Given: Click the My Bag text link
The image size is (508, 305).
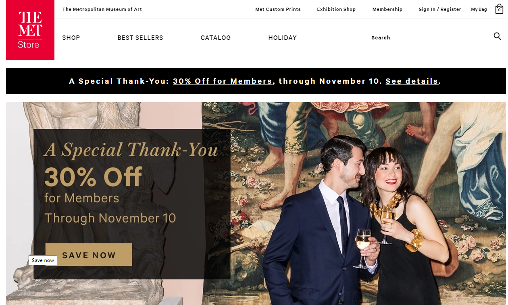Looking at the screenshot, I should click(479, 9).
